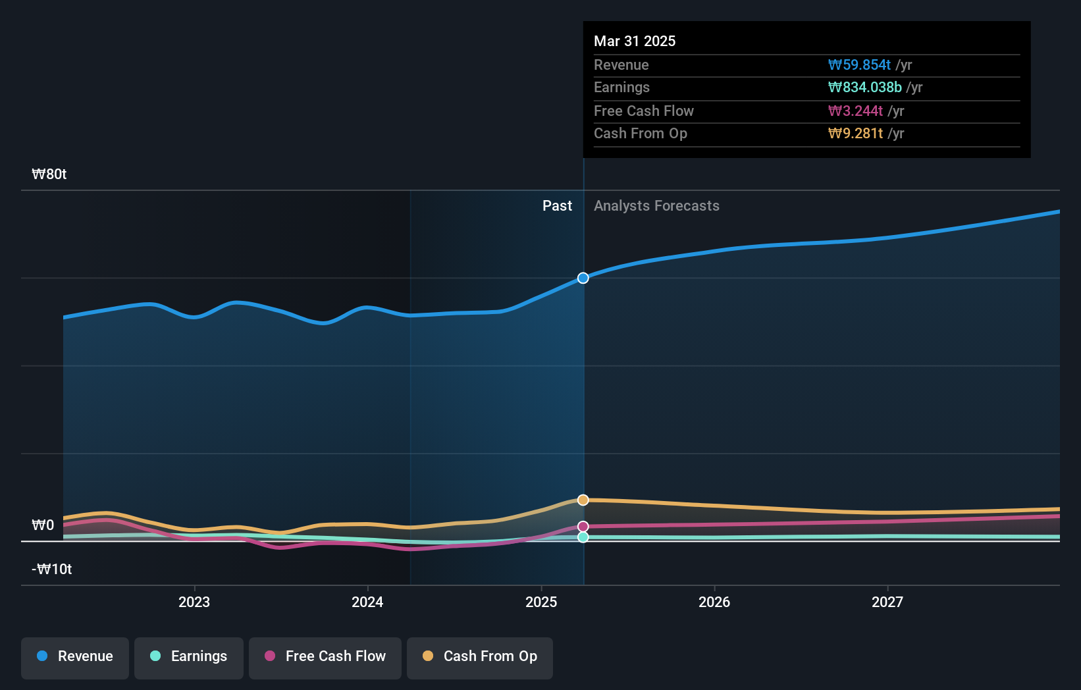Switch to the Analysts Forecasts section
The width and height of the screenshot is (1081, 690).
(x=656, y=205)
